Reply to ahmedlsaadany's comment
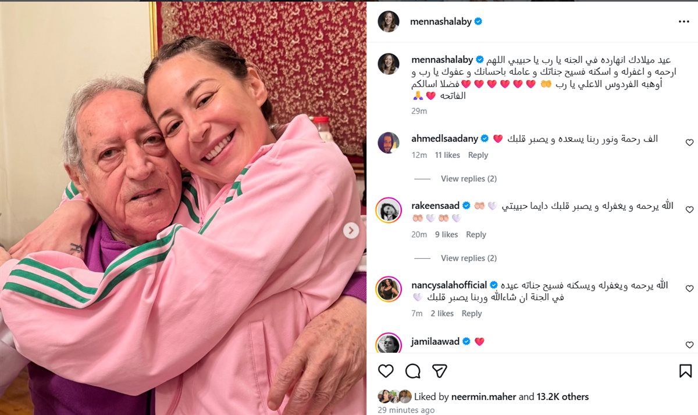The width and height of the screenshot is (698, 415). (478, 155)
